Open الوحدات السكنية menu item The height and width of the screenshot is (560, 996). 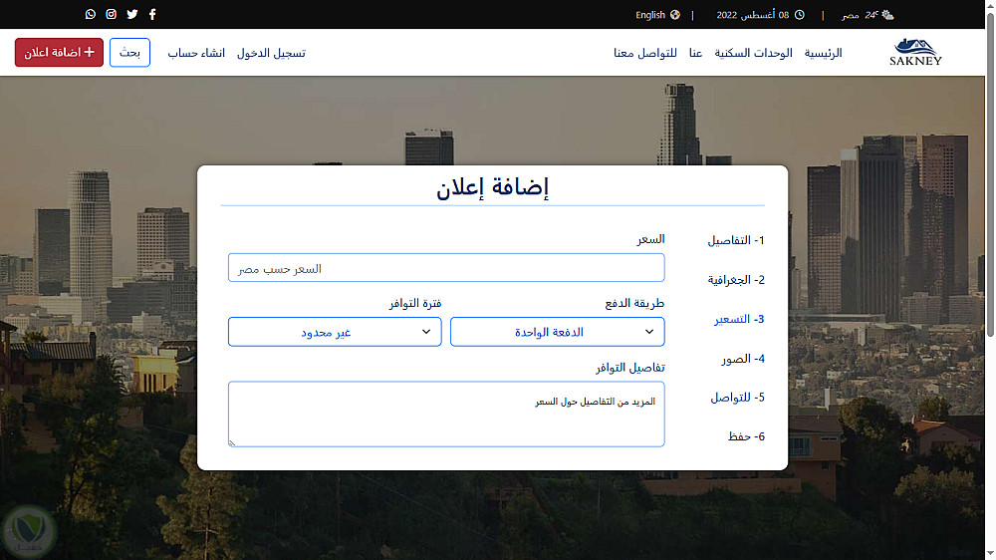click(x=753, y=53)
